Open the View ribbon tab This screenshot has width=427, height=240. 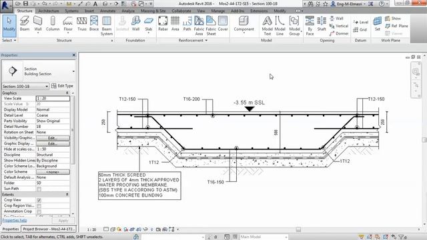pos(201,11)
